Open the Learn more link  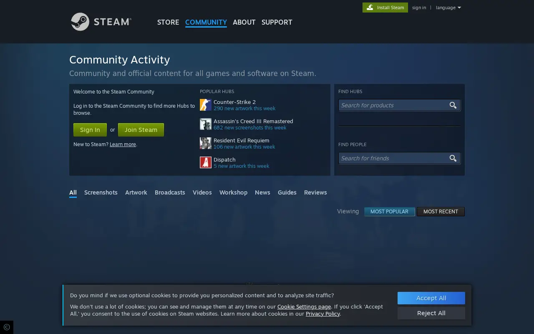(123, 144)
